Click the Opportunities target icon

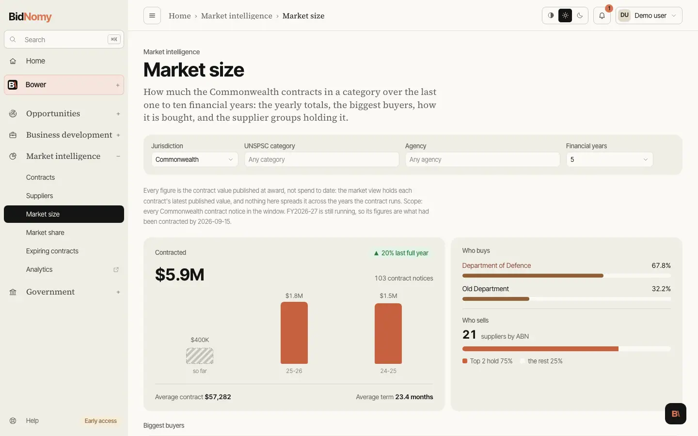pyautogui.click(x=13, y=114)
